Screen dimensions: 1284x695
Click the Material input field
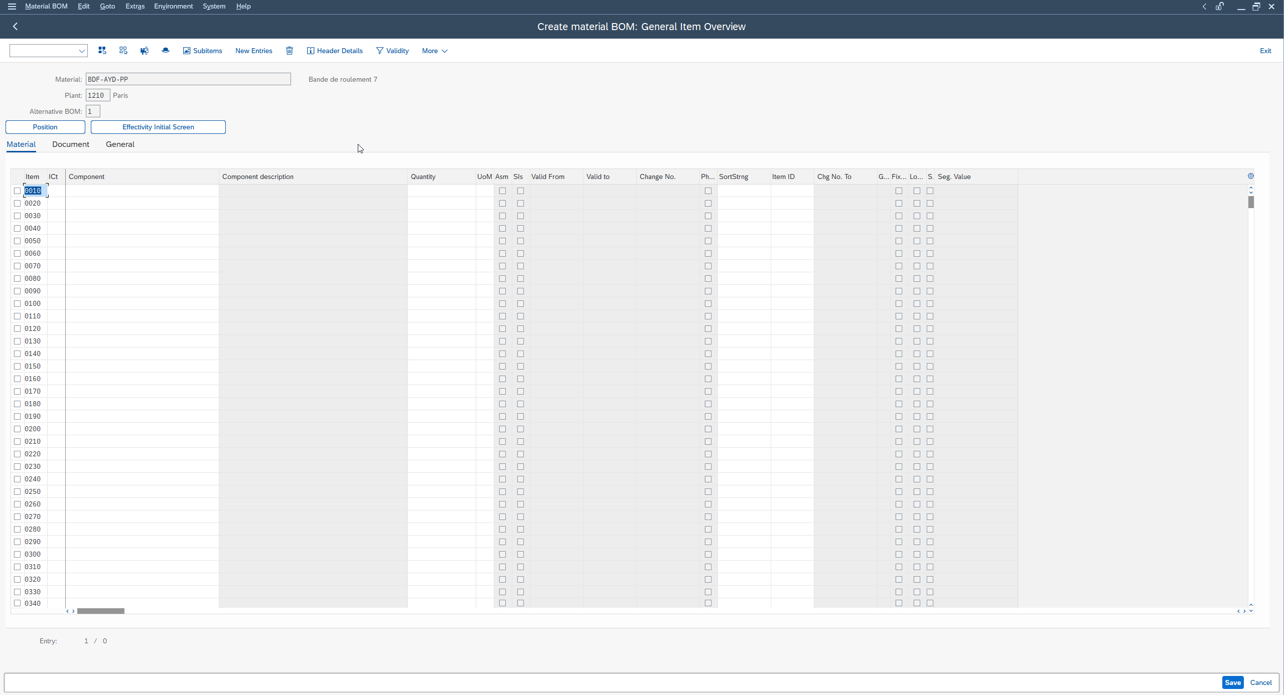click(x=188, y=79)
